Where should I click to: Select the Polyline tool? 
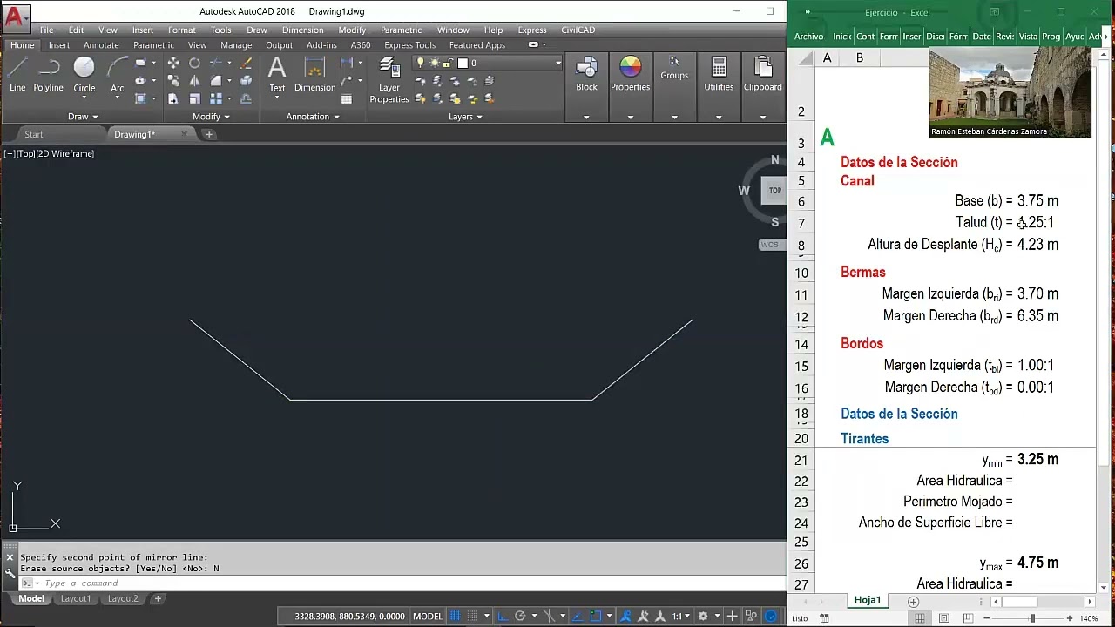point(48,75)
